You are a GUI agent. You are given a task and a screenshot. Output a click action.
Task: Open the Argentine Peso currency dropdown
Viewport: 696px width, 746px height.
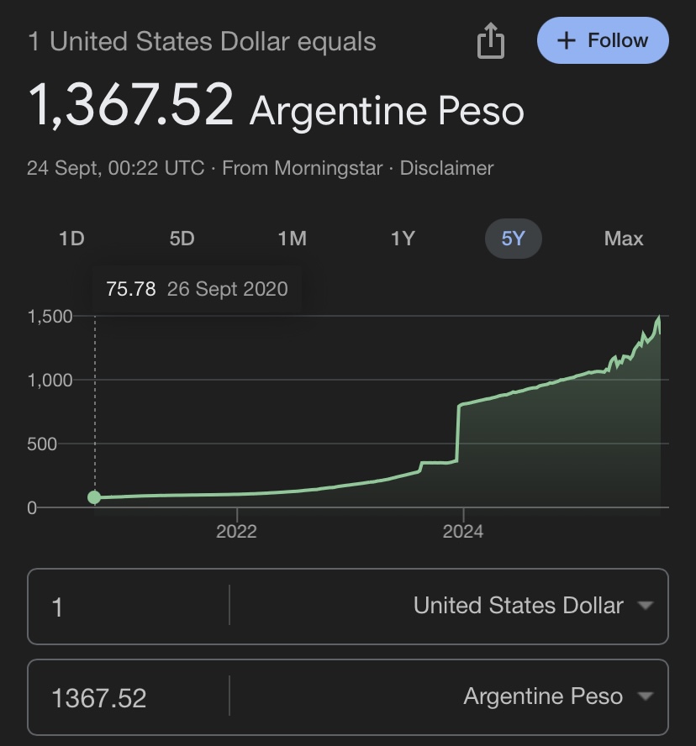556,696
